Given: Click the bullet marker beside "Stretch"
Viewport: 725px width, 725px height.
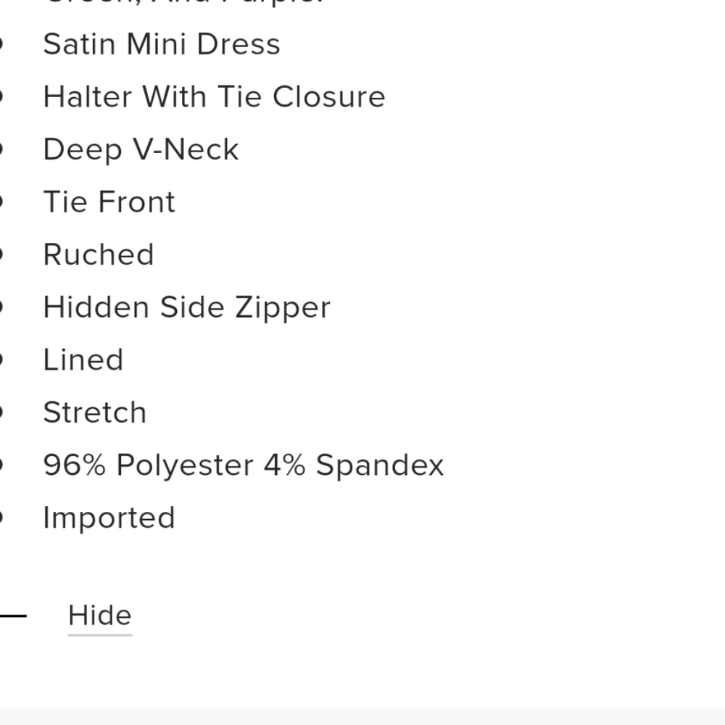Looking at the screenshot, I should (1, 413).
